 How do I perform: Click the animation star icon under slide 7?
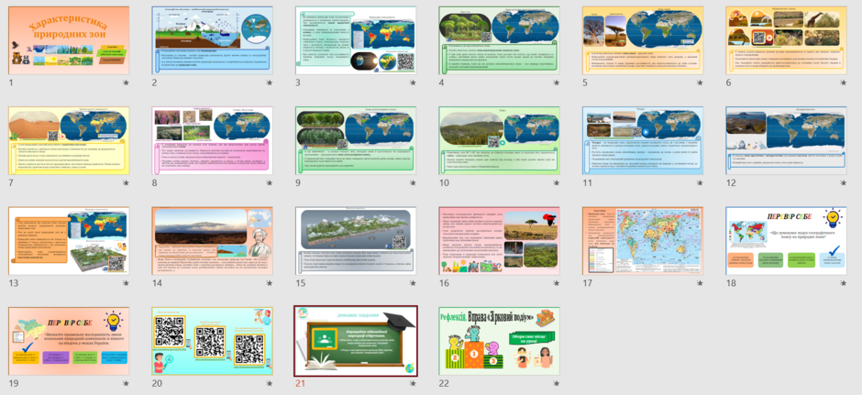pyautogui.click(x=126, y=183)
